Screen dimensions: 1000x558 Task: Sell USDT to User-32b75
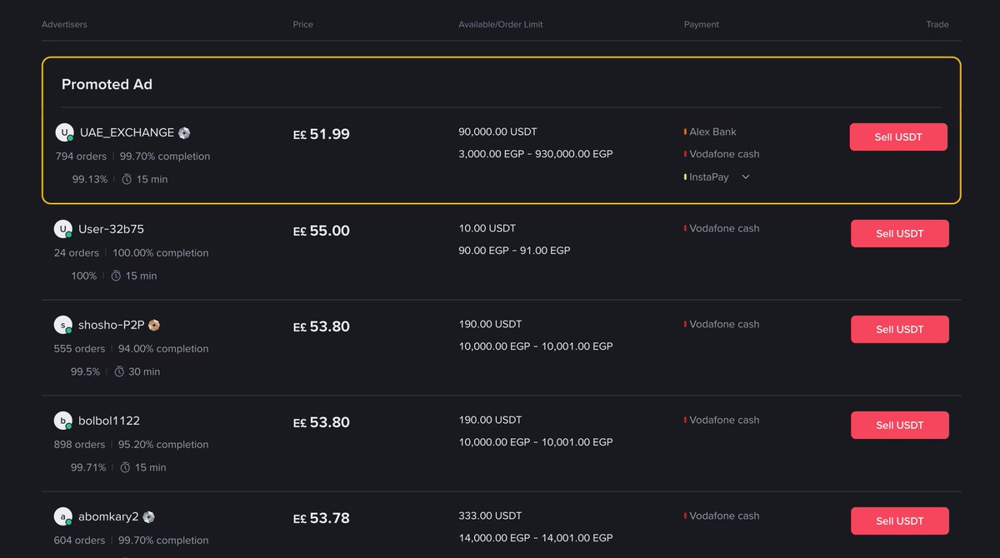pos(900,233)
